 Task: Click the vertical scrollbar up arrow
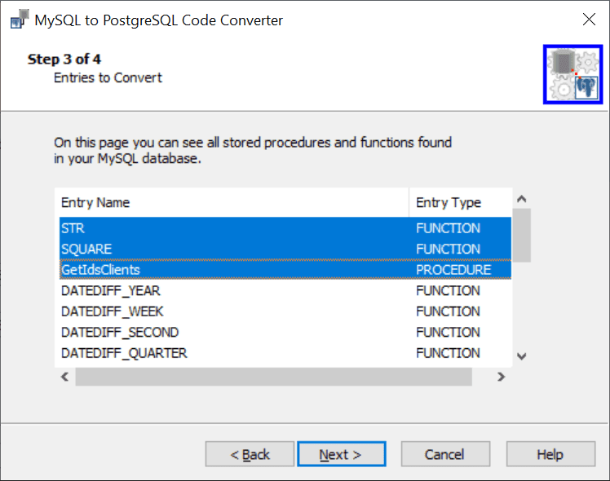coord(522,199)
